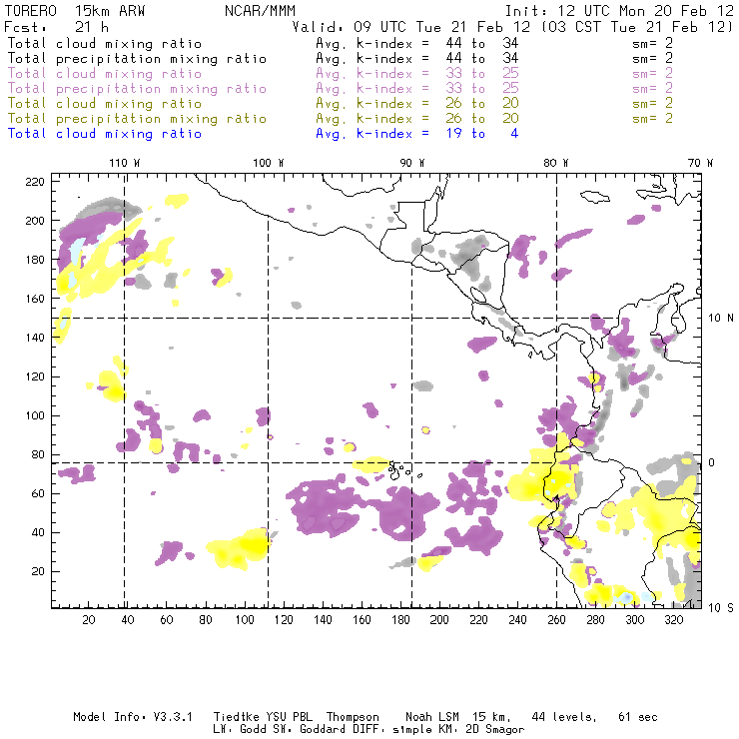Click the '70 W' longitude label

(x=700, y=163)
